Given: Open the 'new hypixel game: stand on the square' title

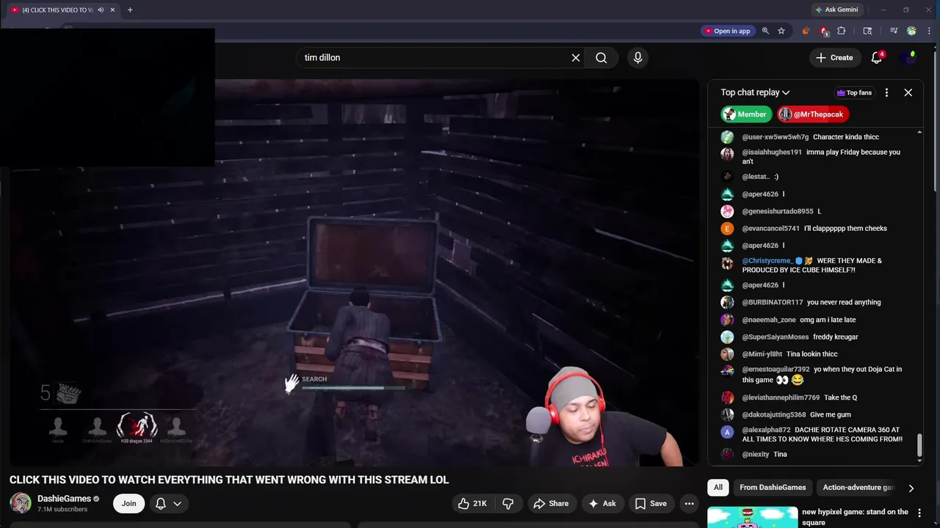Looking at the screenshot, I should coord(855,517).
